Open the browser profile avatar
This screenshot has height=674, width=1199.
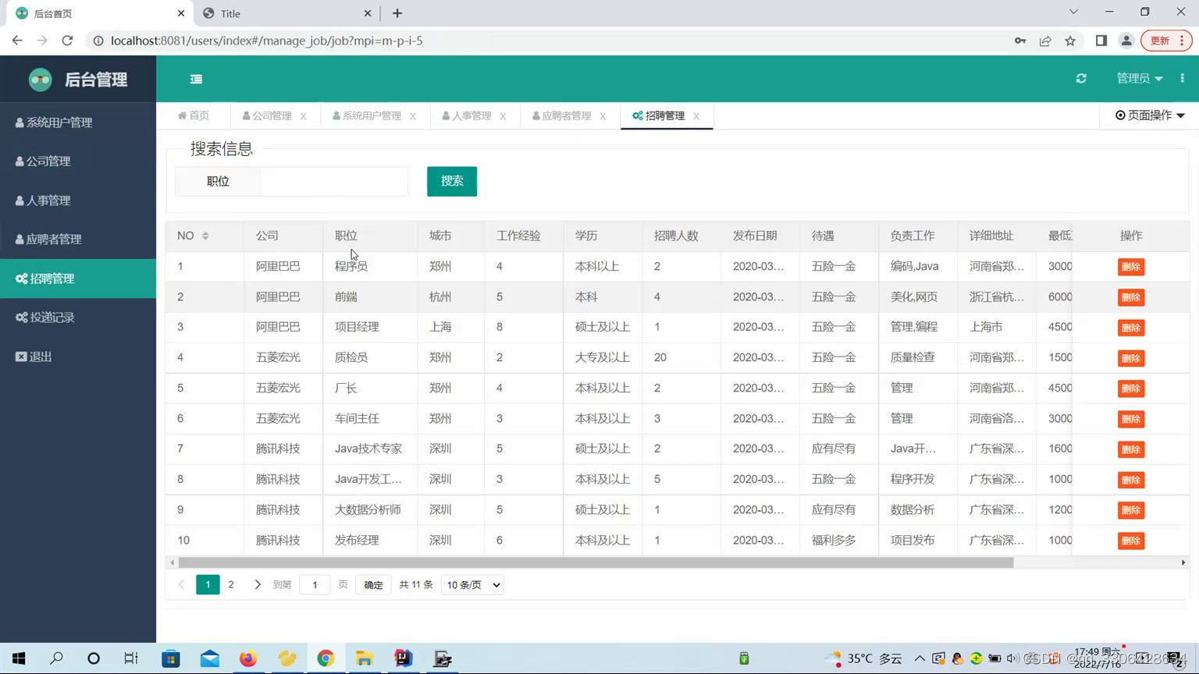[x=1126, y=41]
